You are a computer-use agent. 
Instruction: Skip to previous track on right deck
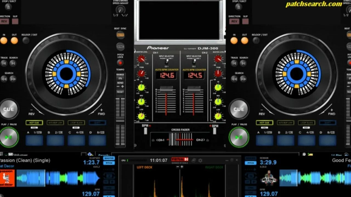[234, 63]
